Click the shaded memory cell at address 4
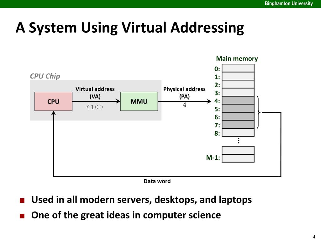321x241 pixels. (238, 100)
